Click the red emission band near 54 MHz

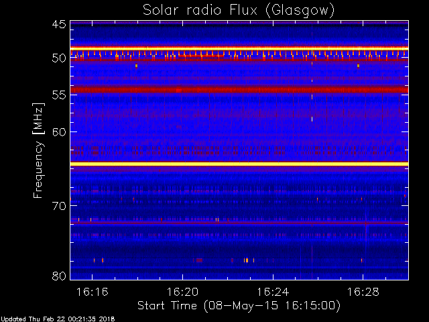(x=239, y=89)
